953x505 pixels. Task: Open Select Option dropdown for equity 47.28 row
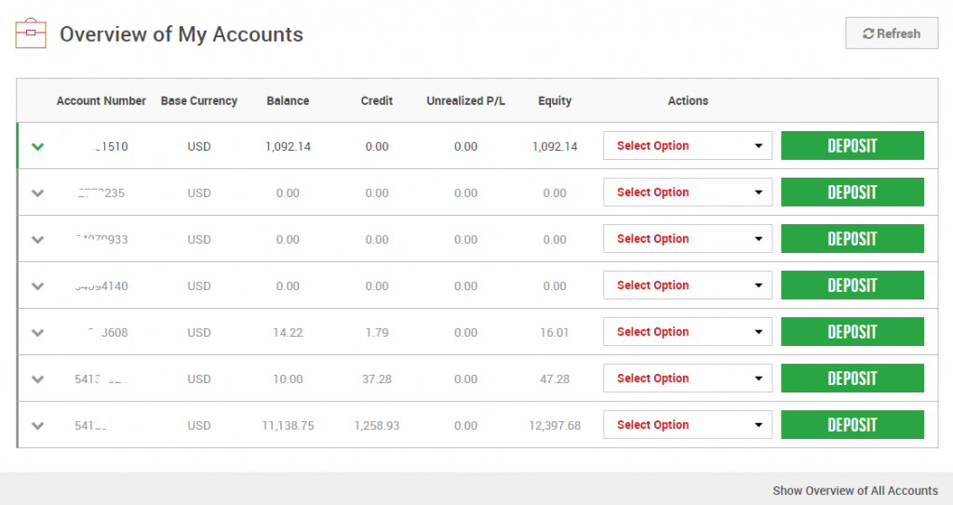688,378
